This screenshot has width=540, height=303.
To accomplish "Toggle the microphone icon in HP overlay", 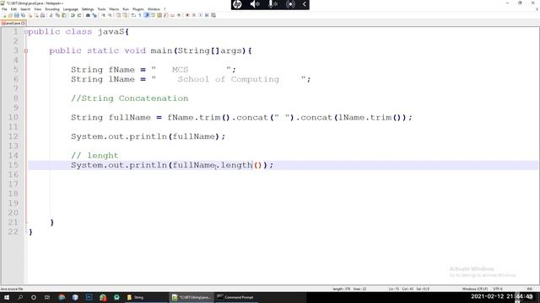I will click(273, 4).
